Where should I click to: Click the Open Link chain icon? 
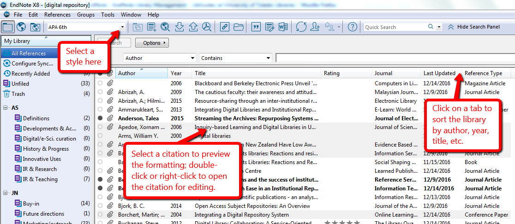(224, 27)
